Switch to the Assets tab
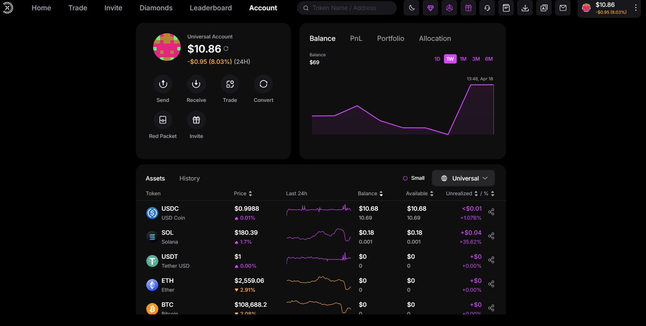The image size is (646, 326). 155,178
